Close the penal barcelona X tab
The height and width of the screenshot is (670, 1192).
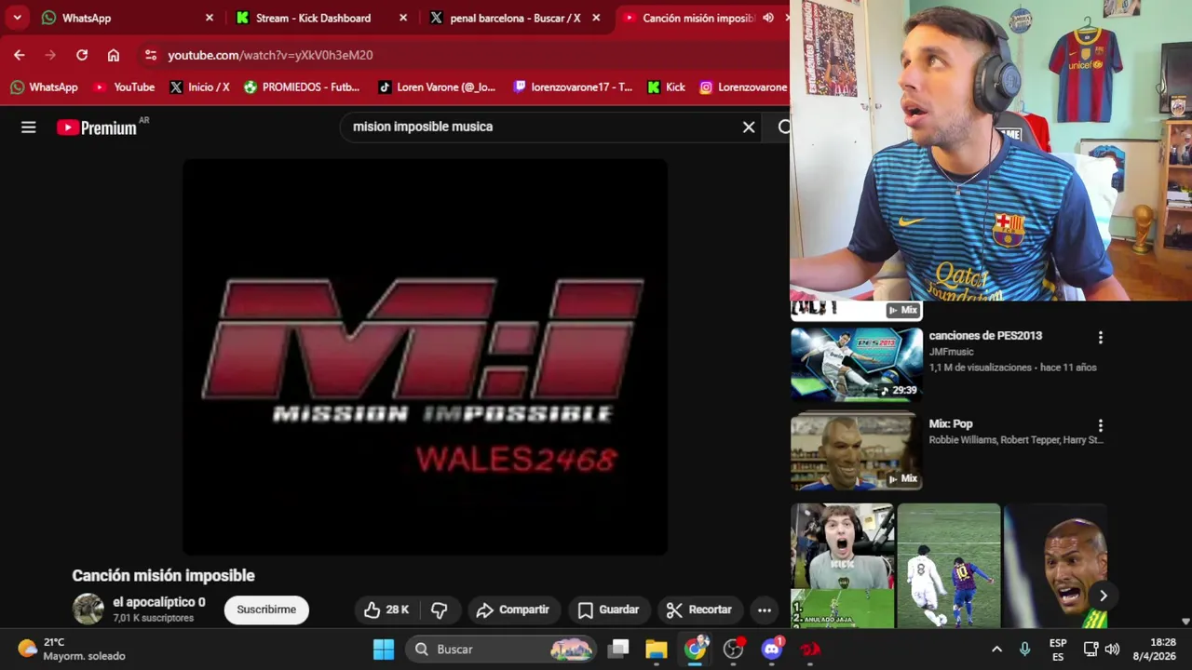596,18
